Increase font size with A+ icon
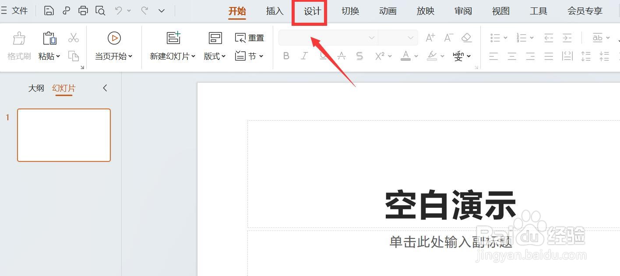 click(x=430, y=38)
